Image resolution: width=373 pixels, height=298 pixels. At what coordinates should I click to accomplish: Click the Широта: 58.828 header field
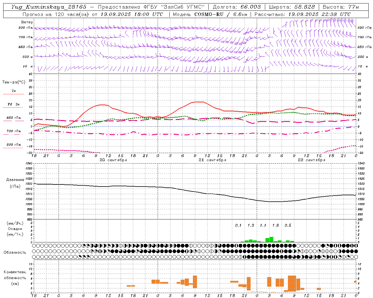coord(292,7)
